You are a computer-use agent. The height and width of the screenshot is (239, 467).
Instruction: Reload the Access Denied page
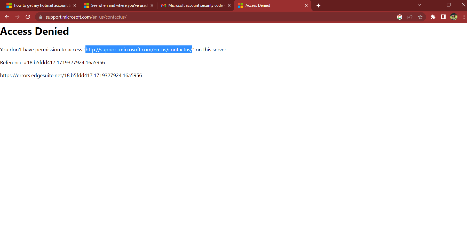(x=28, y=17)
